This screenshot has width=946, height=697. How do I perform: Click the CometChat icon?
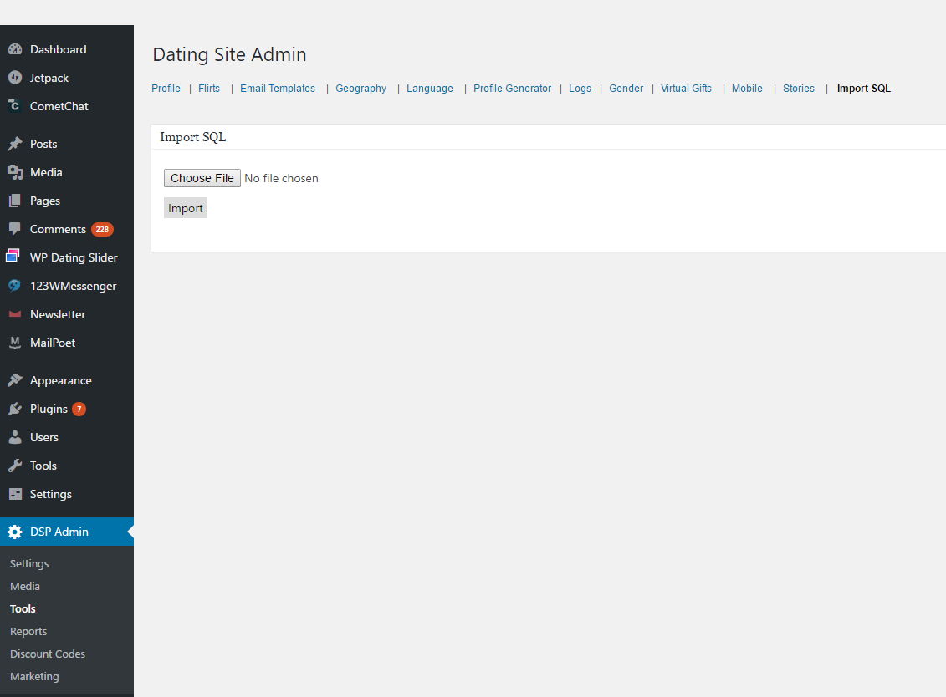pyautogui.click(x=15, y=106)
